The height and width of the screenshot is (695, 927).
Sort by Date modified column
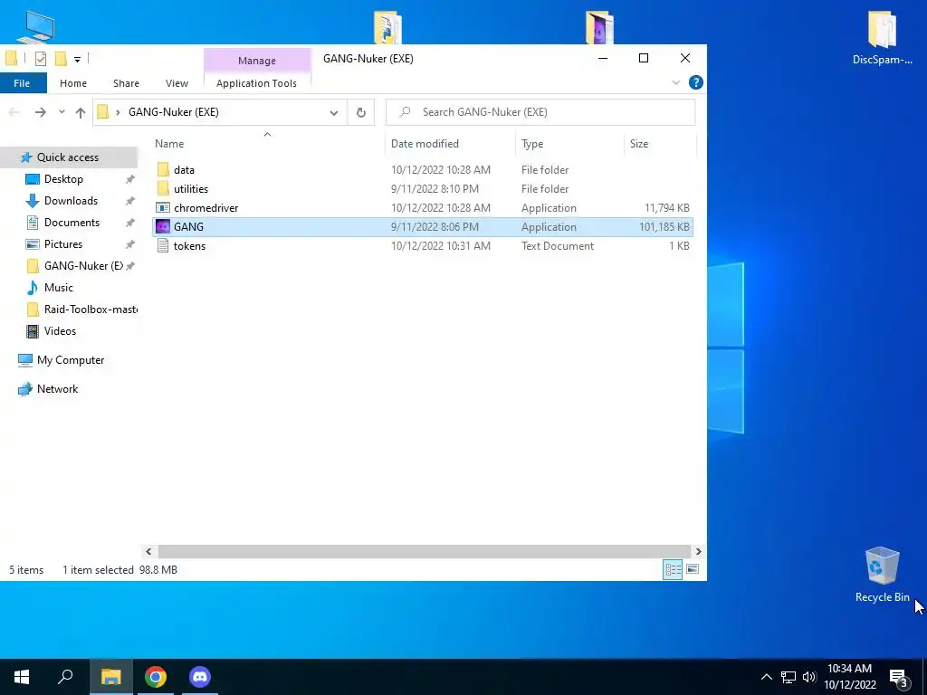425,144
